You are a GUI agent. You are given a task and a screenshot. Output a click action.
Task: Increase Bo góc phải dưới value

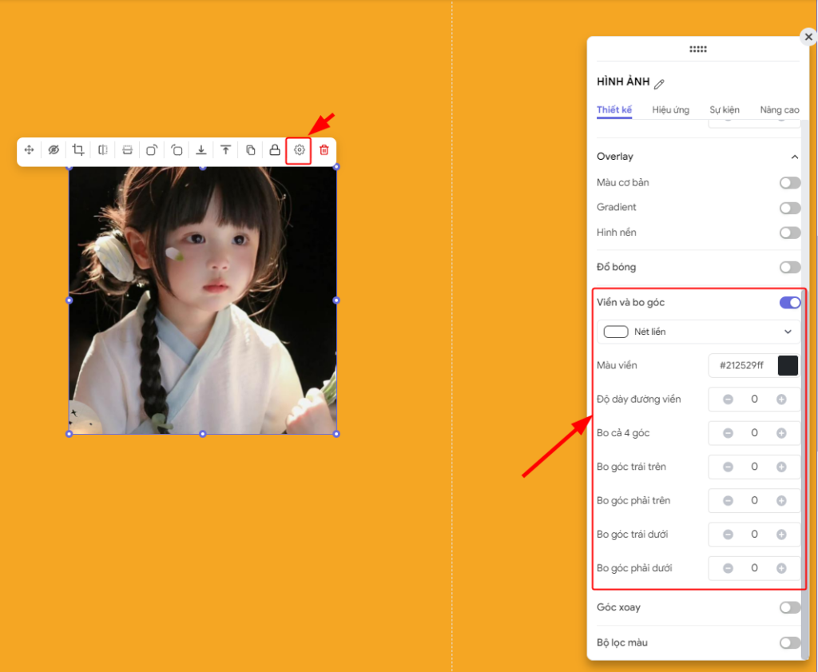pyautogui.click(x=781, y=568)
